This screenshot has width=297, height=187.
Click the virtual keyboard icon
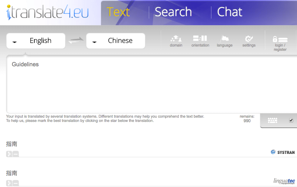(272, 120)
